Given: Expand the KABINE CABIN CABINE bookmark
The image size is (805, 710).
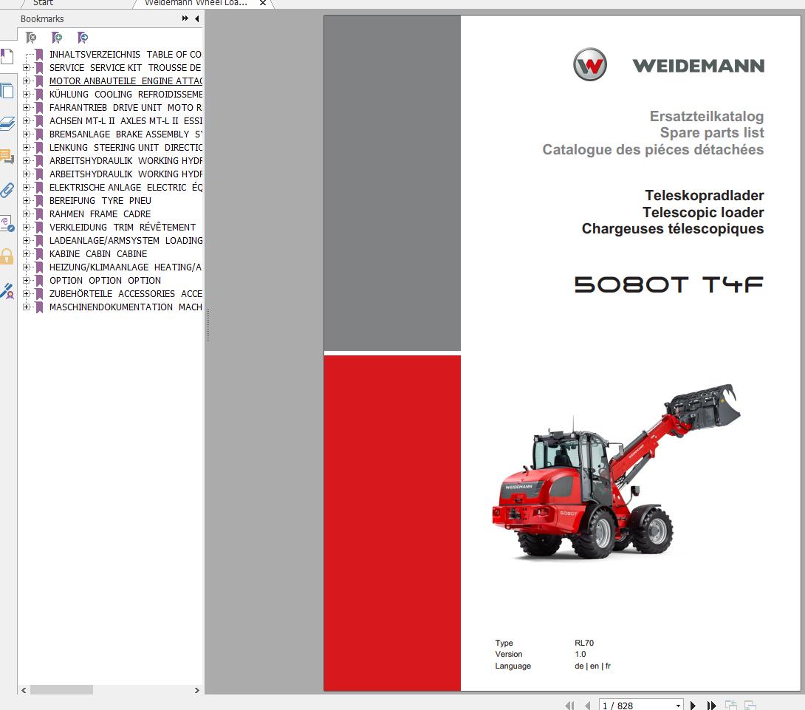Looking at the screenshot, I should tap(27, 253).
